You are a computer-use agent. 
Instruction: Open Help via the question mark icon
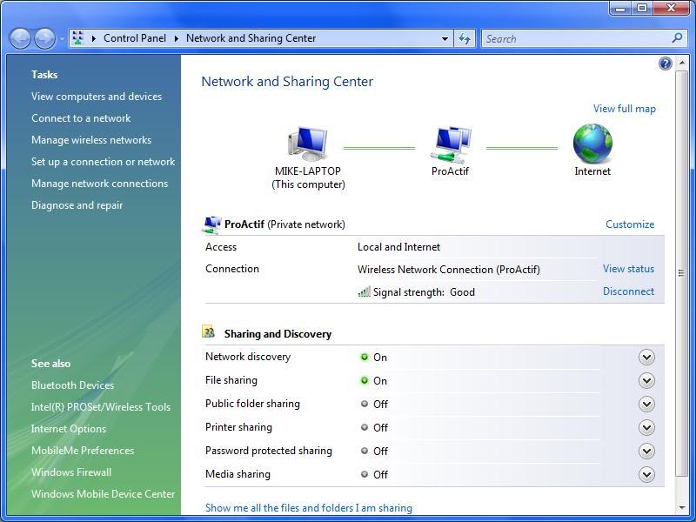pos(666,63)
